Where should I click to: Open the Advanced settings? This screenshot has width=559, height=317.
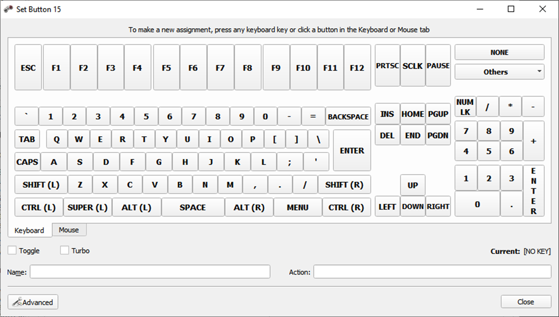[33, 302]
